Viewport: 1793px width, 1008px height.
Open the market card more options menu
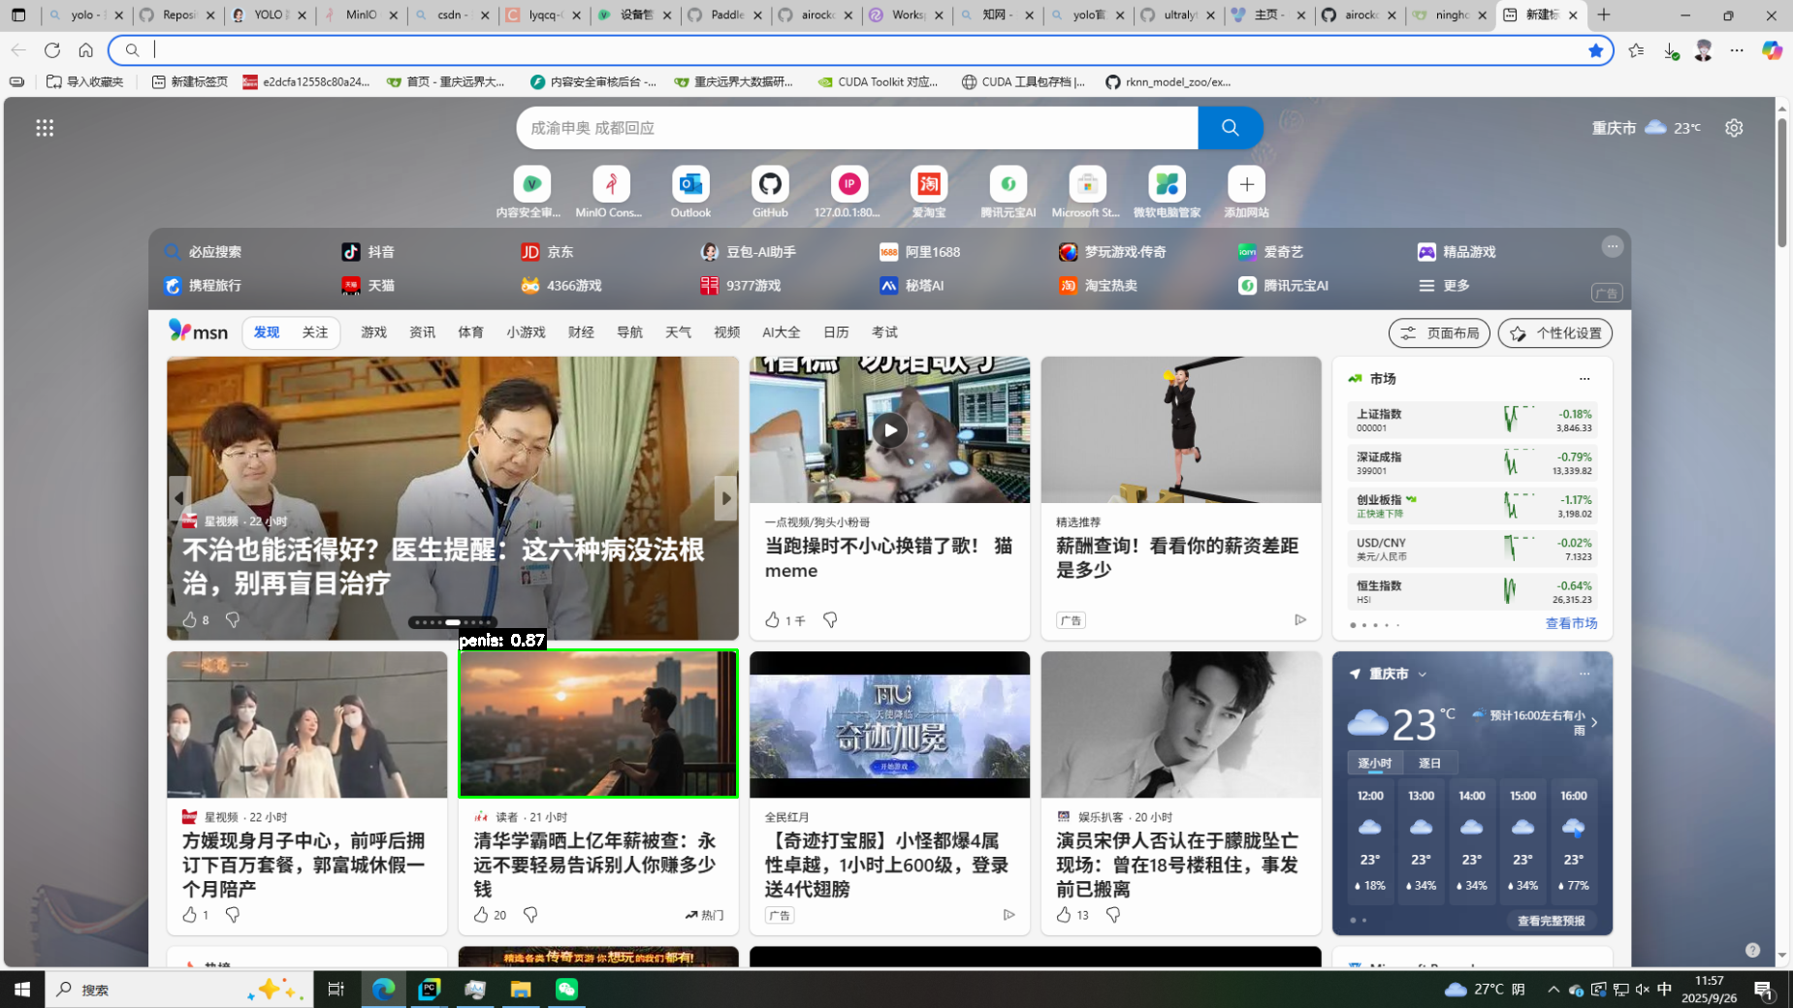[1585, 379]
